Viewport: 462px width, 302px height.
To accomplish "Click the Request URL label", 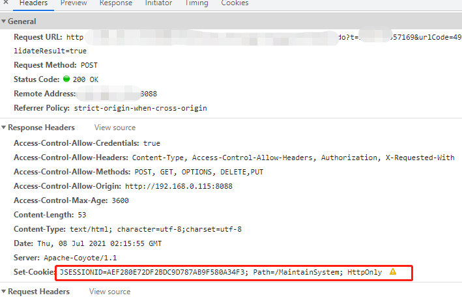I will point(38,37).
